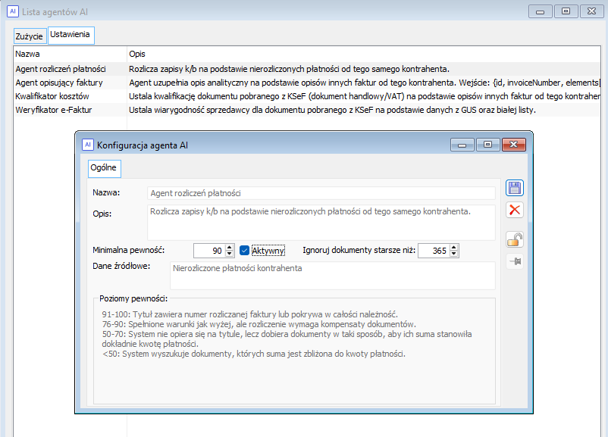Select the Ogólne tab in the configuration dialog
This screenshot has height=437, width=608.
tap(104, 167)
